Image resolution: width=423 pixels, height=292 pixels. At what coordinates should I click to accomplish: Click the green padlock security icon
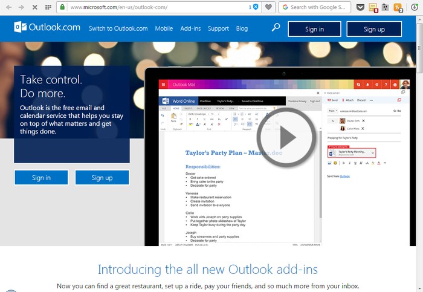(x=62, y=7)
